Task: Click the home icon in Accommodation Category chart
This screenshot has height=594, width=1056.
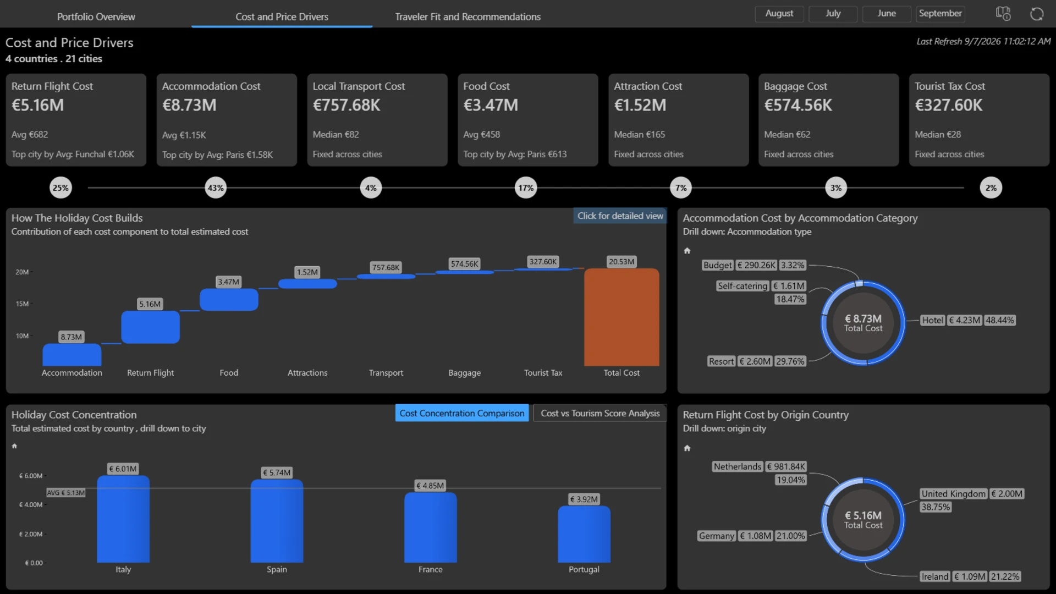Action: tap(687, 251)
